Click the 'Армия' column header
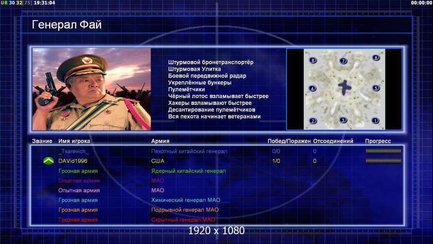This screenshot has height=244, width=433. (x=160, y=141)
